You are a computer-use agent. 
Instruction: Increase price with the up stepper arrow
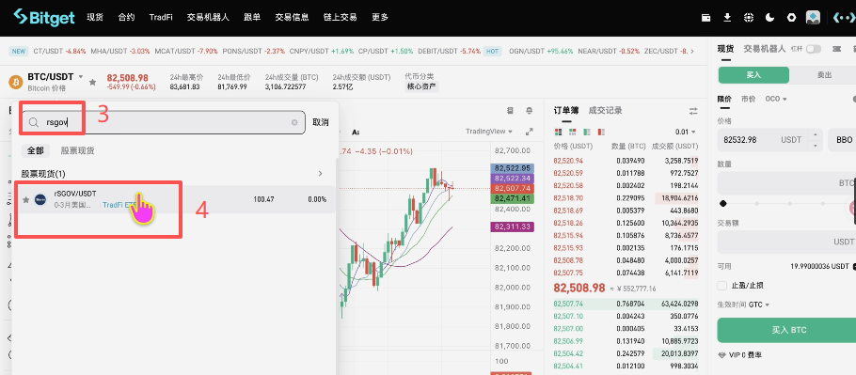(x=815, y=134)
